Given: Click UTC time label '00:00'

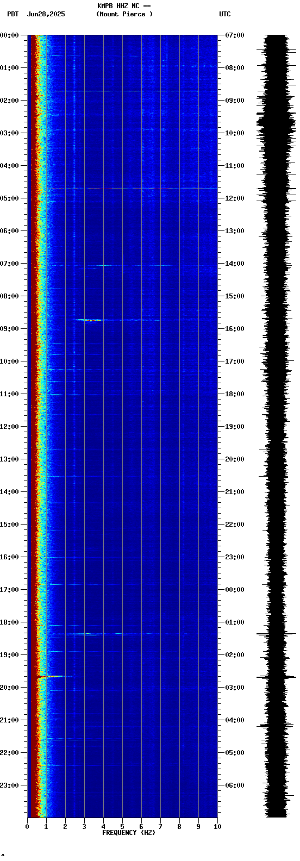Looking at the screenshot, I should [235, 590].
